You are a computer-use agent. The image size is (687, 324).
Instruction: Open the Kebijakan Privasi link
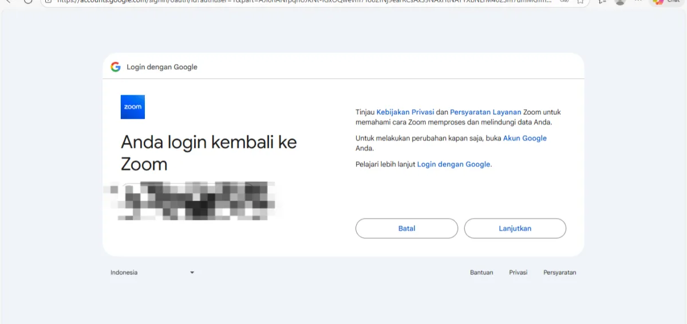click(405, 112)
